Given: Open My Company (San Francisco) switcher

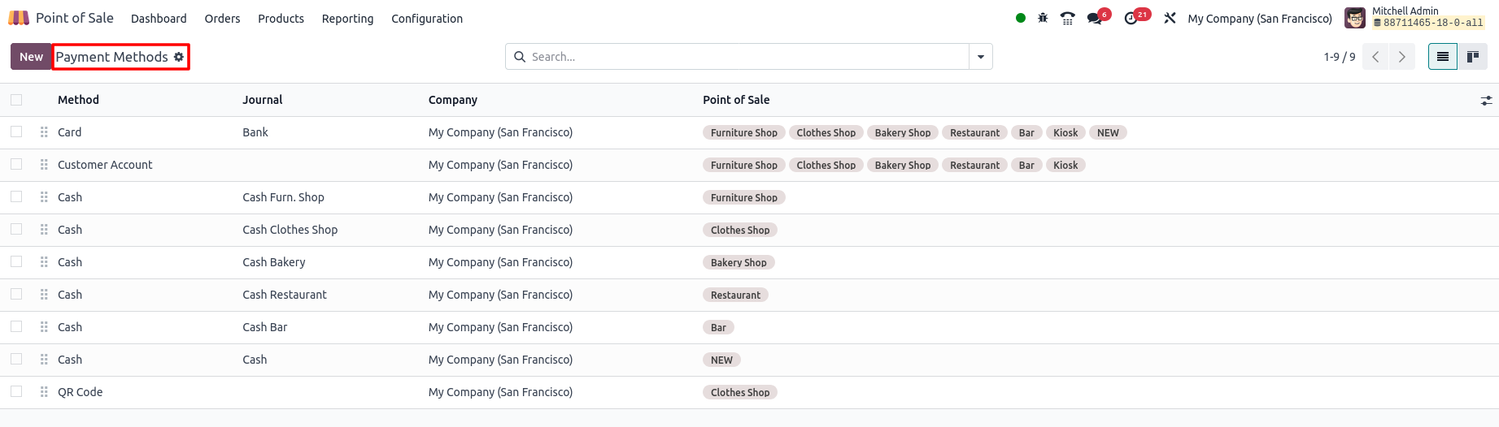Looking at the screenshot, I should (x=1260, y=18).
